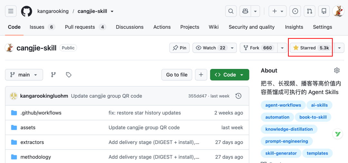Open fix: restore star history updates commit

click(145, 113)
